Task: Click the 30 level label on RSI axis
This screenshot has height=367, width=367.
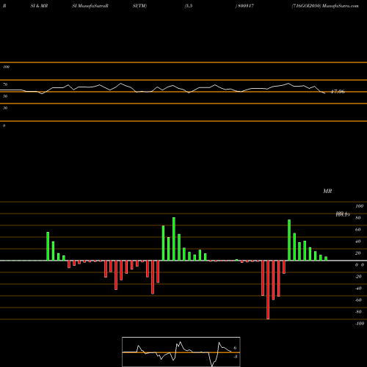Action: pos(5,108)
